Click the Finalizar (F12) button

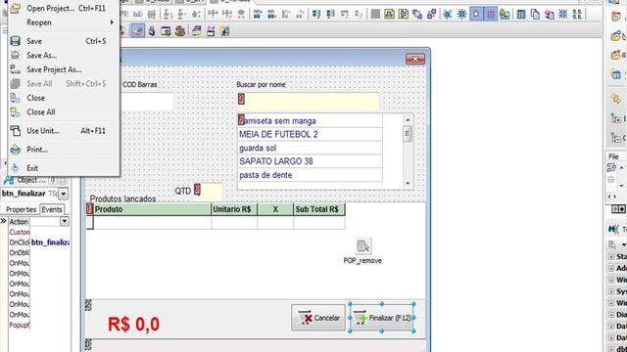tap(381, 318)
